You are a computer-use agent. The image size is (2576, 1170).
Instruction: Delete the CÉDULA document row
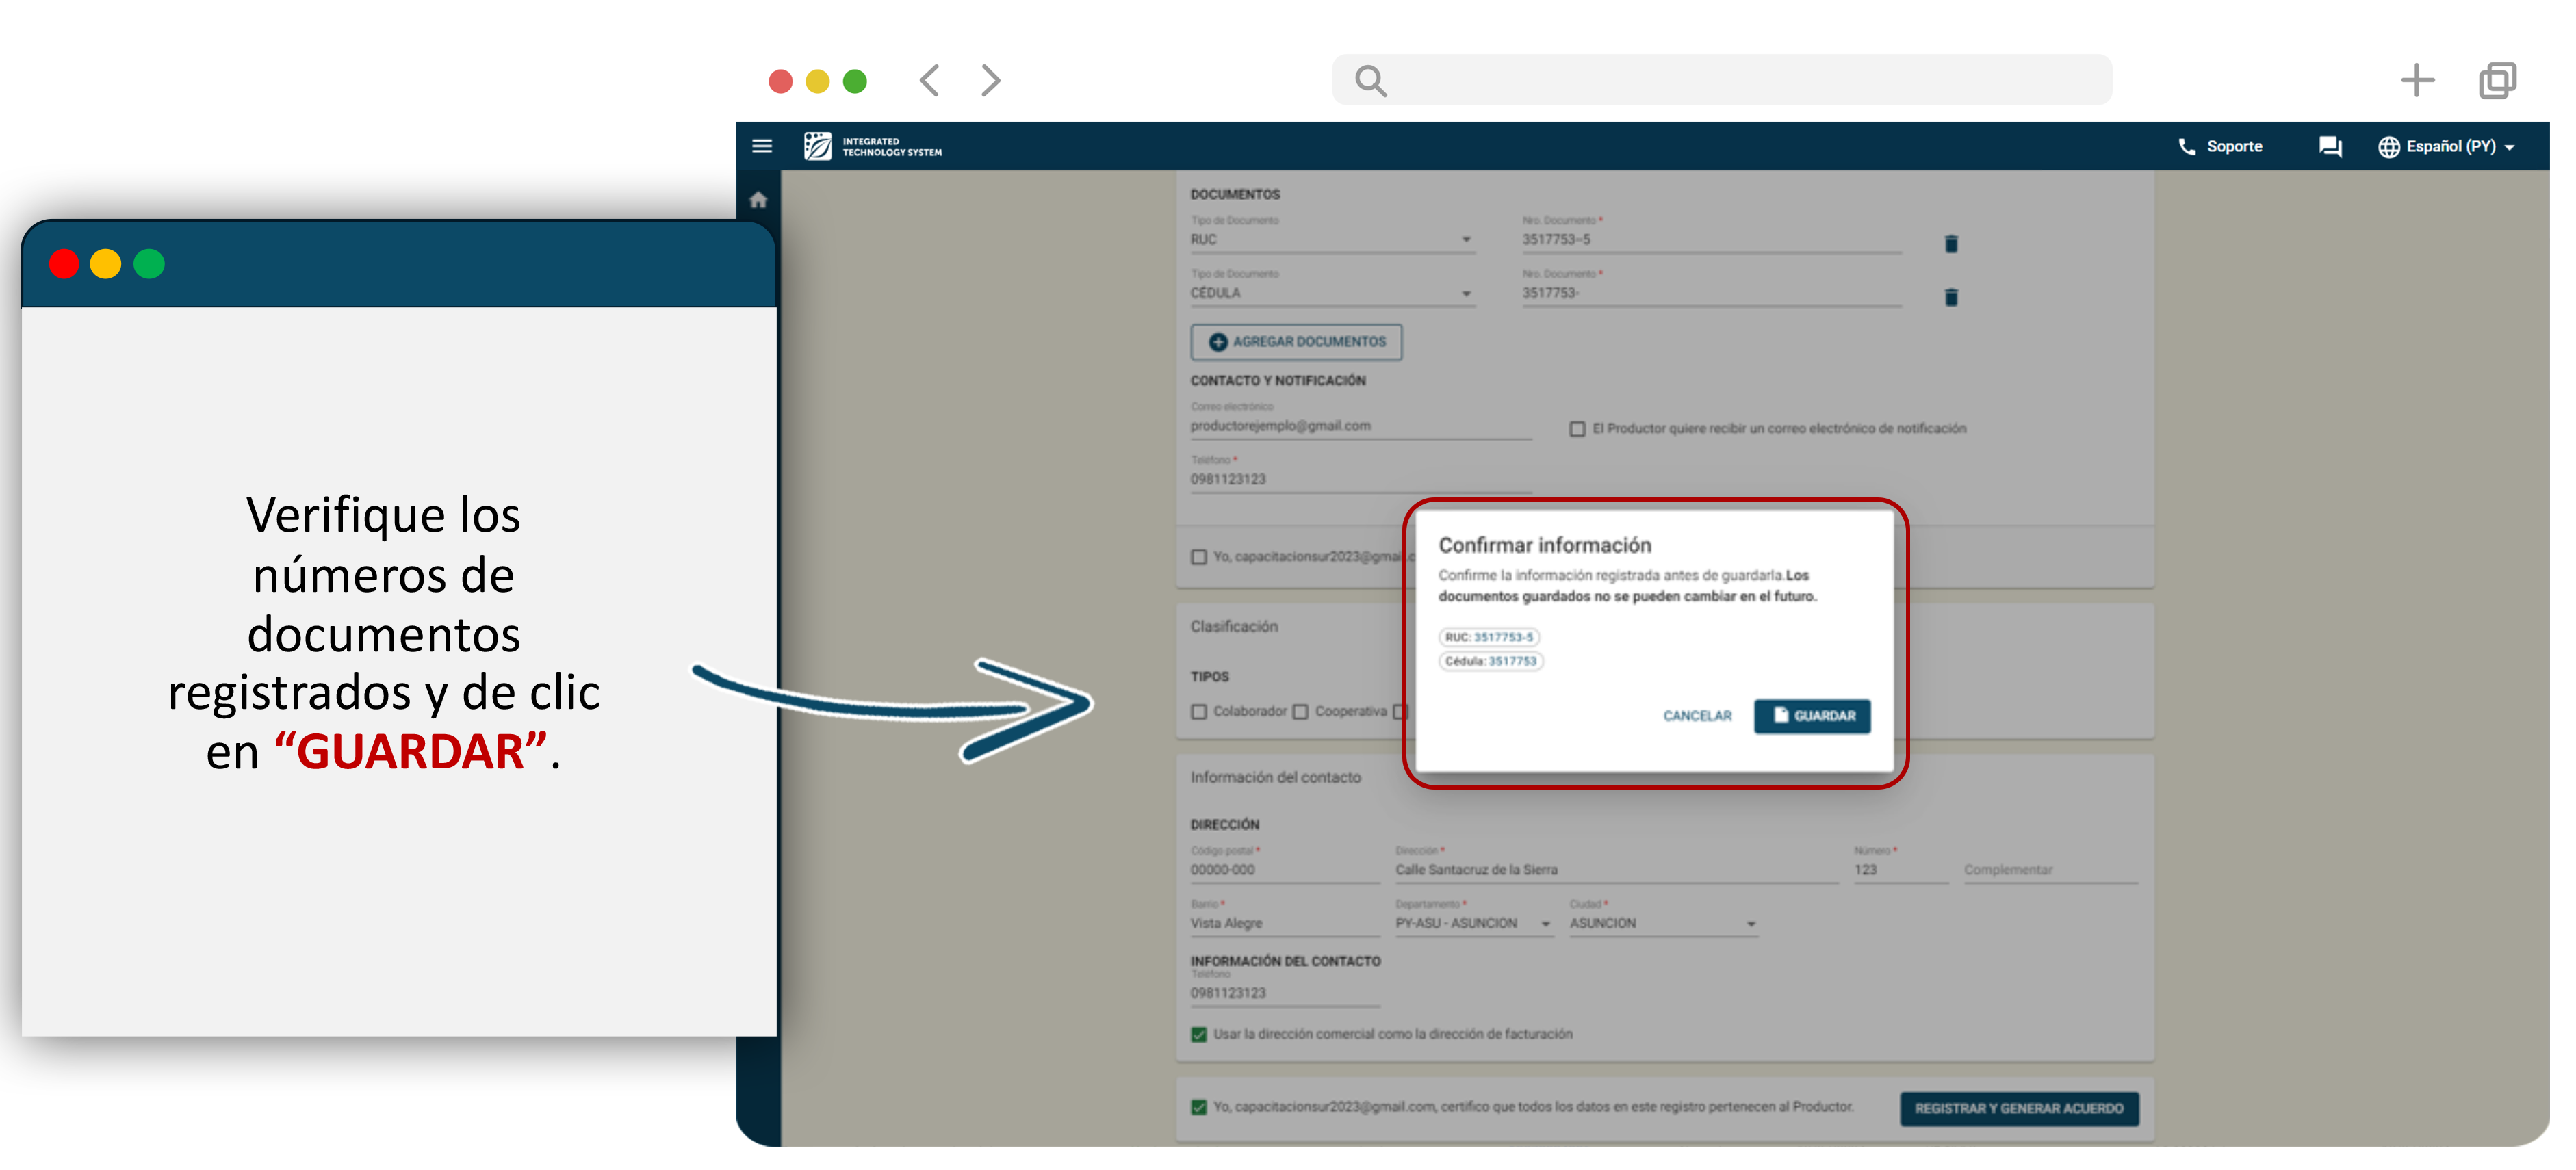coord(1951,297)
